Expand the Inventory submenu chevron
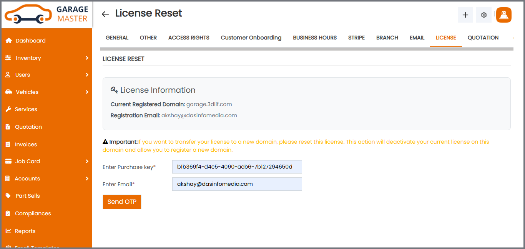The image size is (525, 249). [x=87, y=58]
